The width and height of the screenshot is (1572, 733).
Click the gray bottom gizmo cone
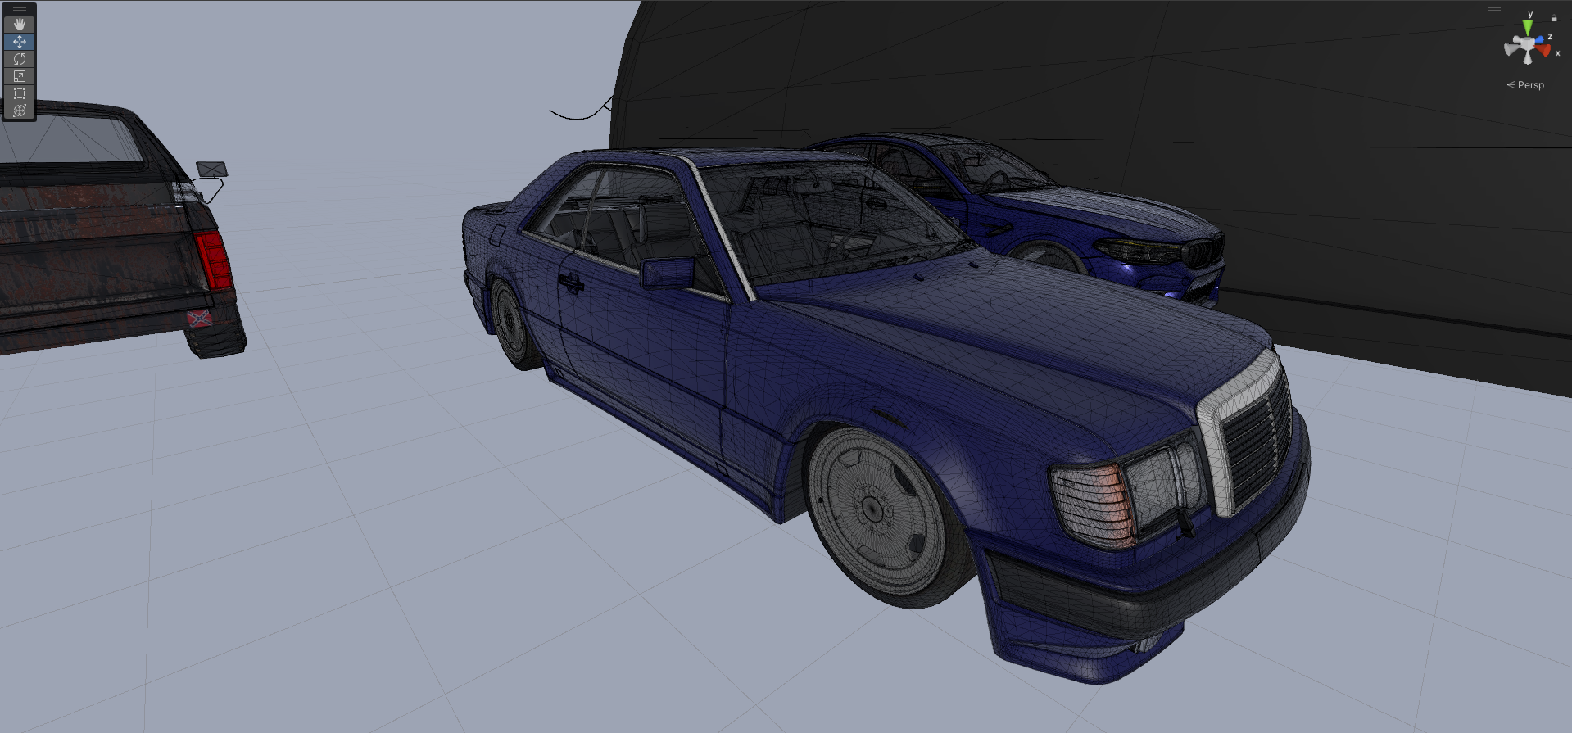coord(1527,58)
